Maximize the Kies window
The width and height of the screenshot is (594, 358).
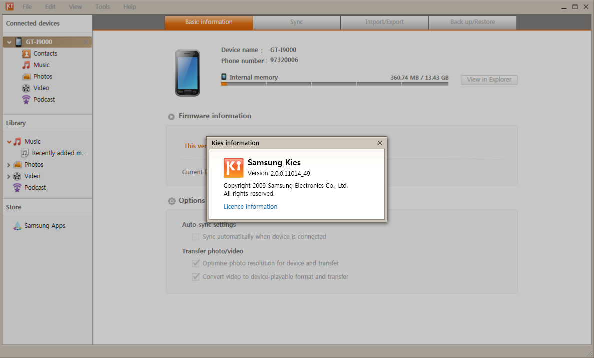(574, 7)
